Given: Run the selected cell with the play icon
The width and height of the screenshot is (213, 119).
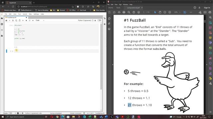Looking at the screenshot, I should coord(23,20).
